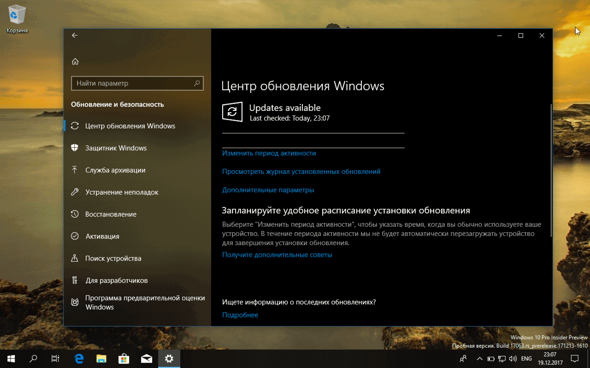The image size is (590, 368).
Task: Launch Microsoft Edge from the taskbar
Action: [79, 358]
